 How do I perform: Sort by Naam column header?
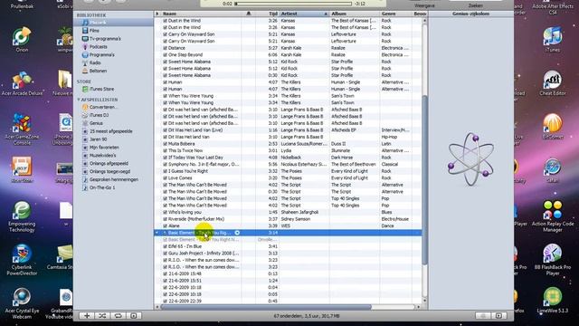click(x=201, y=14)
